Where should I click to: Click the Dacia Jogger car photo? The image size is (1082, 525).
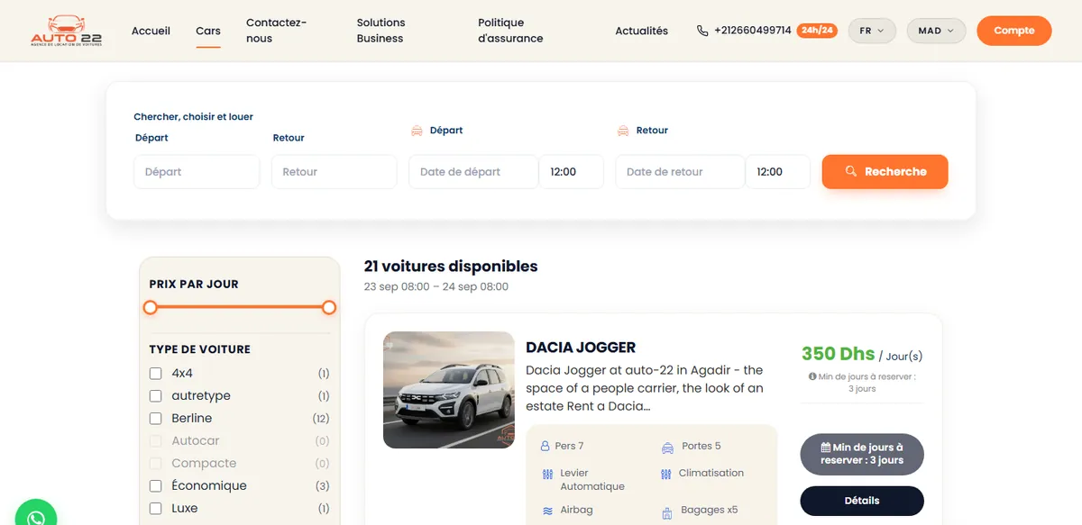449,390
